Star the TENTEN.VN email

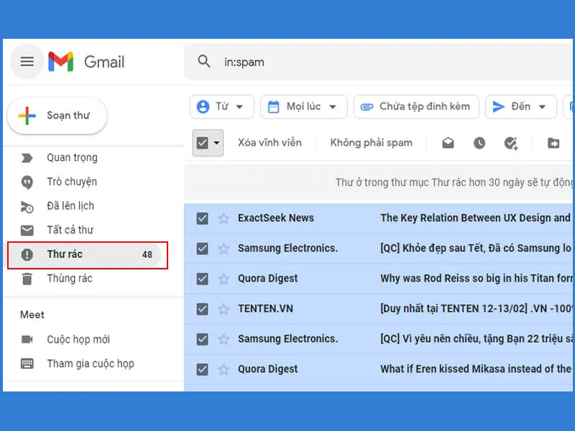tap(224, 309)
